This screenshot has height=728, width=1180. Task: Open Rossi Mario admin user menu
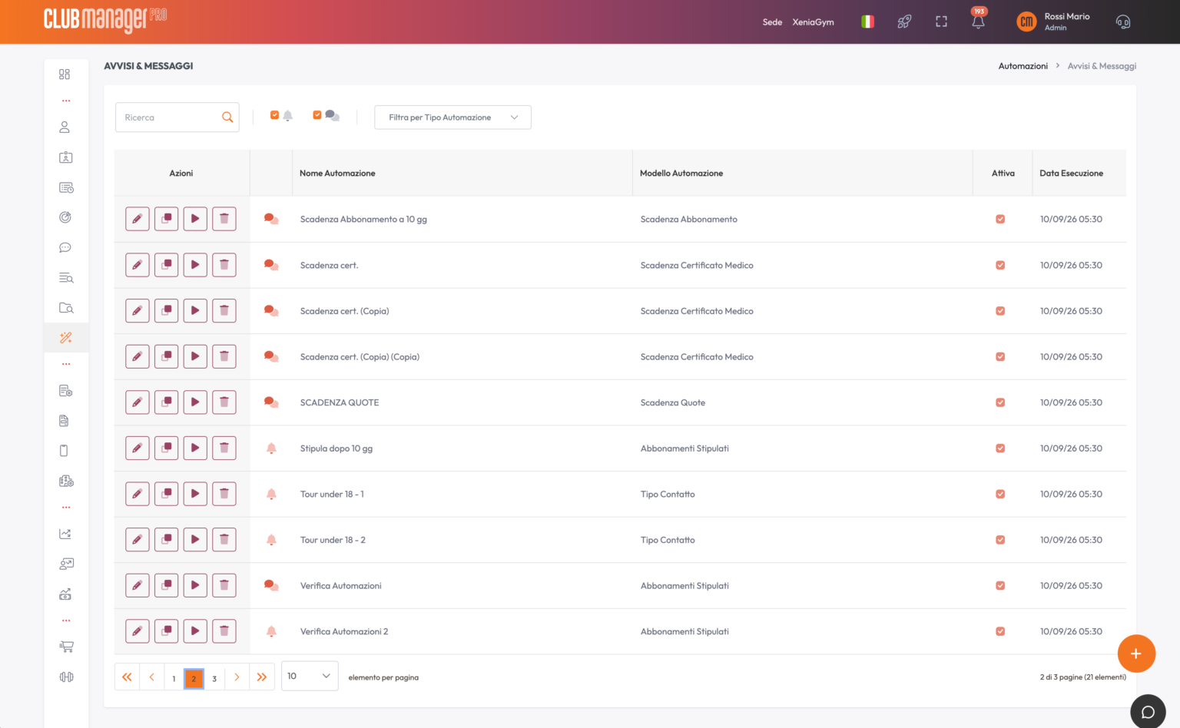1054,22
